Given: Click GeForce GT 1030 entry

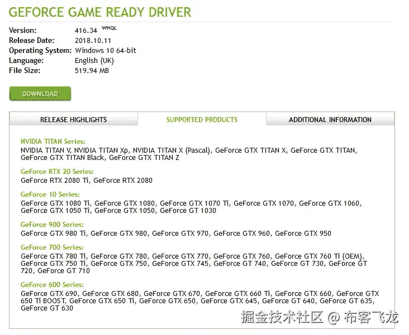Looking at the screenshot, I should pyautogui.click(x=188, y=211).
